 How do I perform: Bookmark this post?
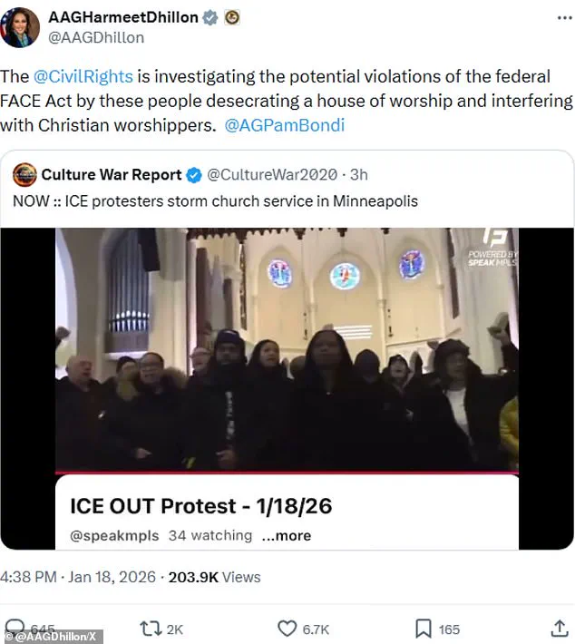point(423,629)
